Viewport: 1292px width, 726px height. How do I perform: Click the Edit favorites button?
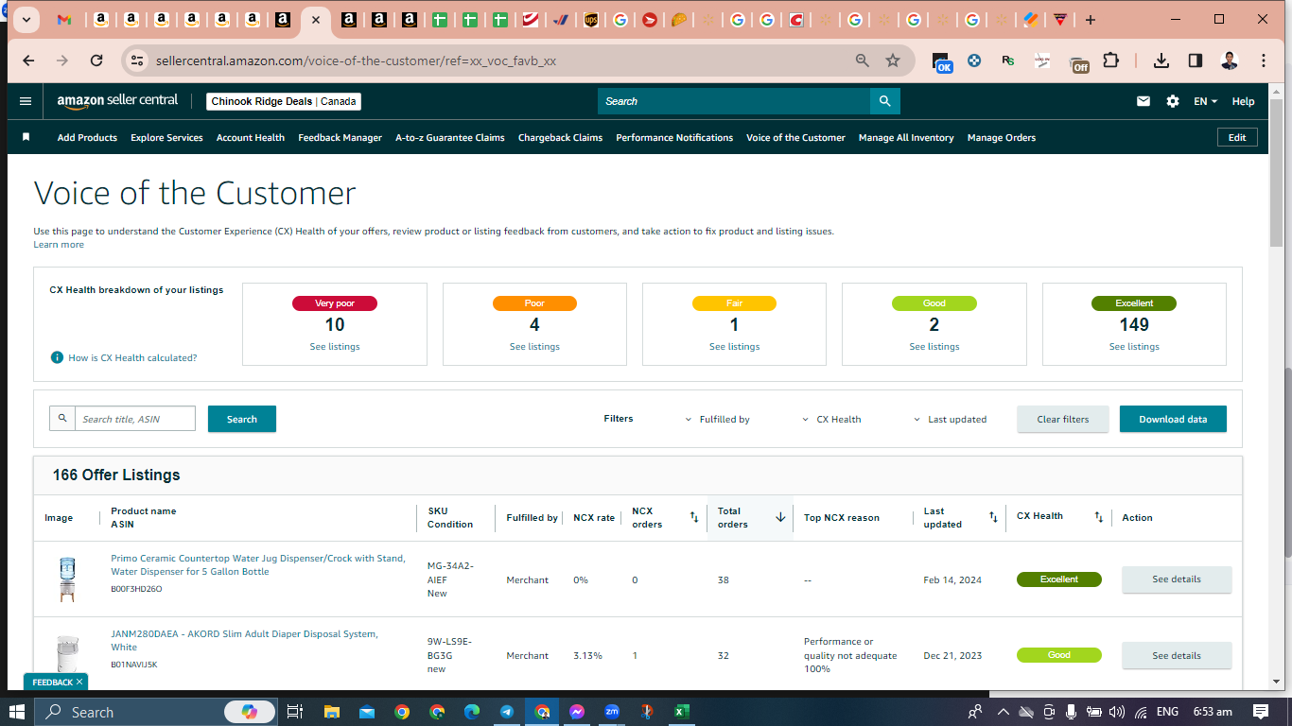coord(1237,137)
